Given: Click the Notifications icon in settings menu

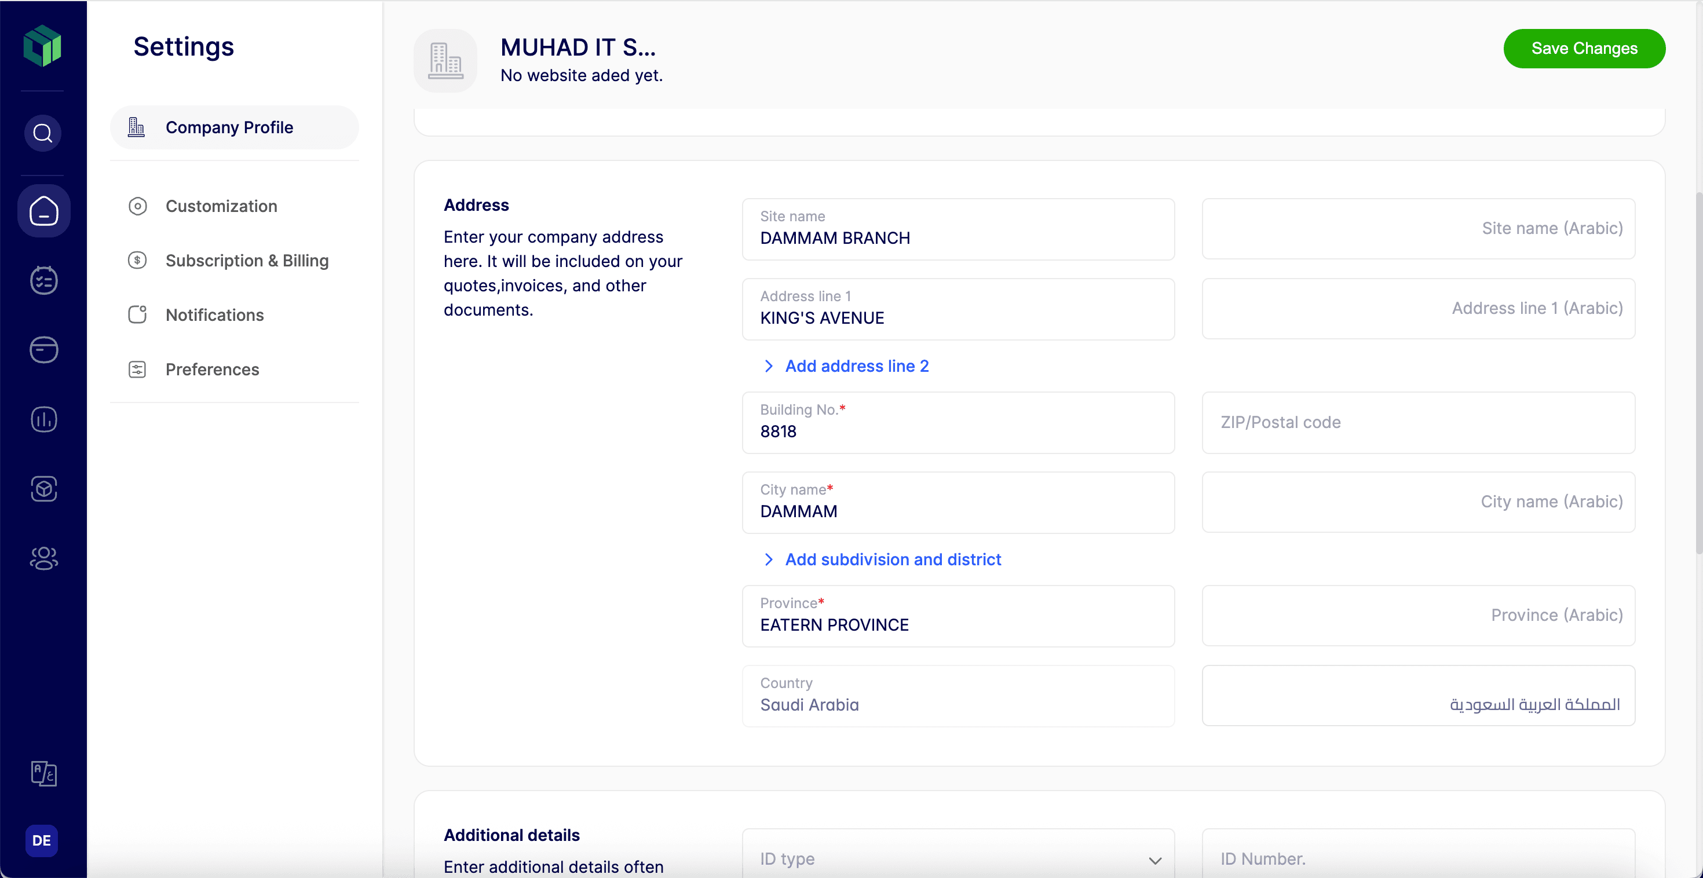Looking at the screenshot, I should tap(137, 314).
